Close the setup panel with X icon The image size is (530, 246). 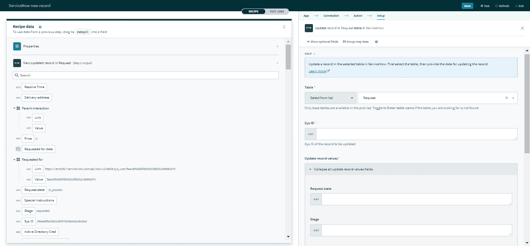522,28
